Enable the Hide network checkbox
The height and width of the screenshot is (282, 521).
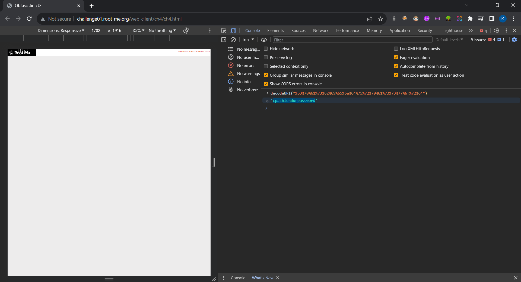[266, 49]
